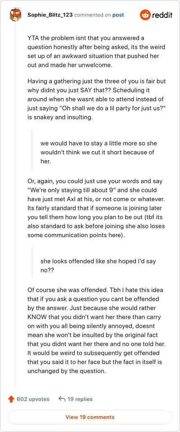Click the first quoted block about staying longer
The width and height of the screenshot is (180, 432).
(x=99, y=153)
